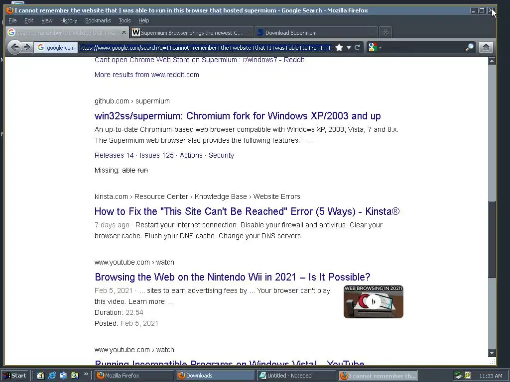Viewport: 510px width, 382px height.
Task: Click the kinsta.com Resource Center breadcrumb text
Action: [x=197, y=196]
